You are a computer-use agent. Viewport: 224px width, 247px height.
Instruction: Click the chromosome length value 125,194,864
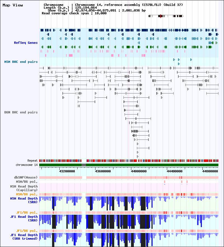pyautogui.click(x=86, y=8)
